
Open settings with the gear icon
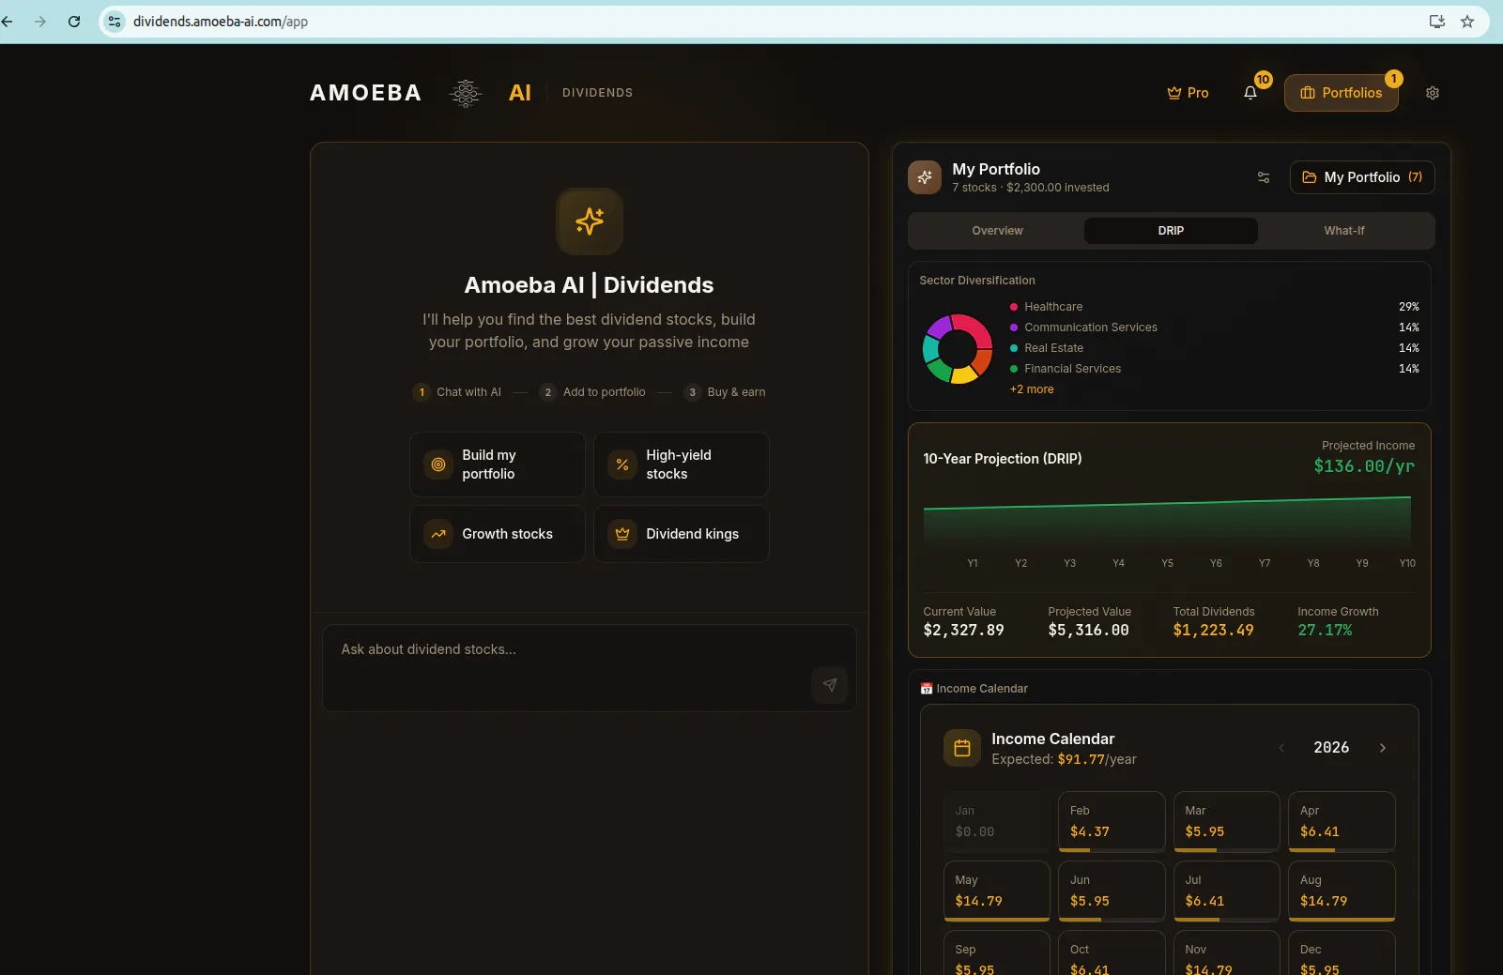[1433, 93]
